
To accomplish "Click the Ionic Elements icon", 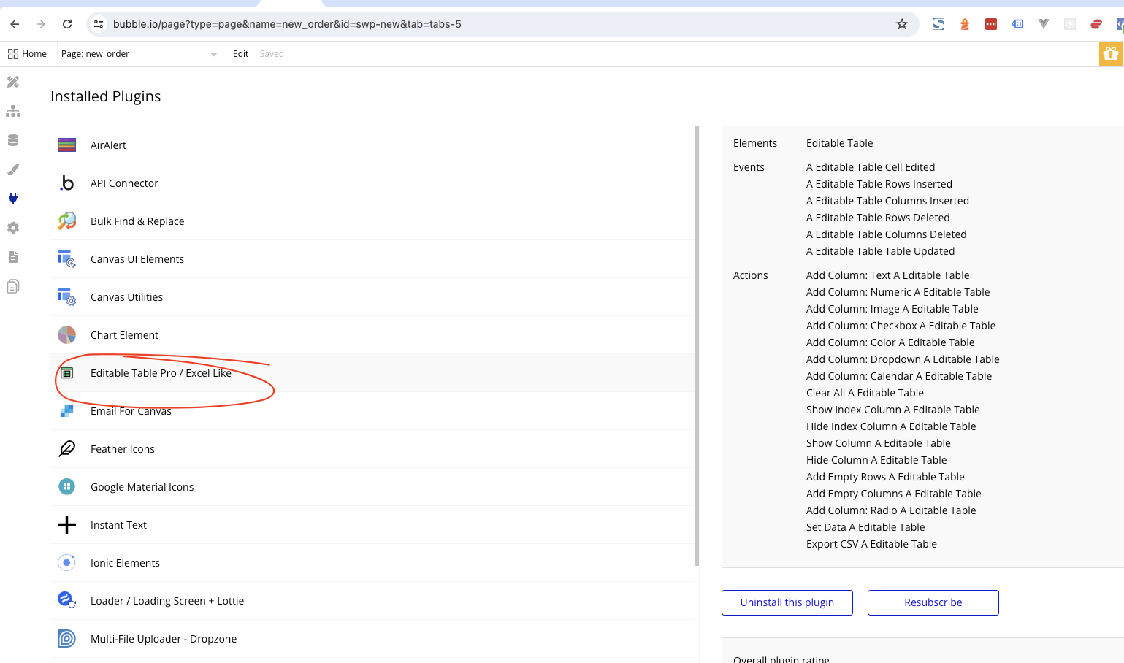I will point(66,563).
